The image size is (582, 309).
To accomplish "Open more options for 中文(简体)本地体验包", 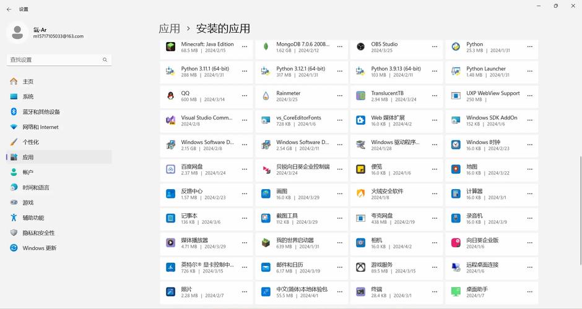I will [x=340, y=292].
